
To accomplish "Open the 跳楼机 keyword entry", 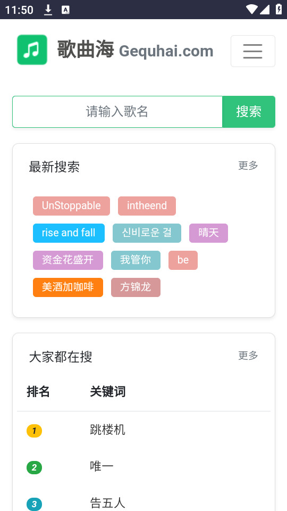I will coord(107,430).
